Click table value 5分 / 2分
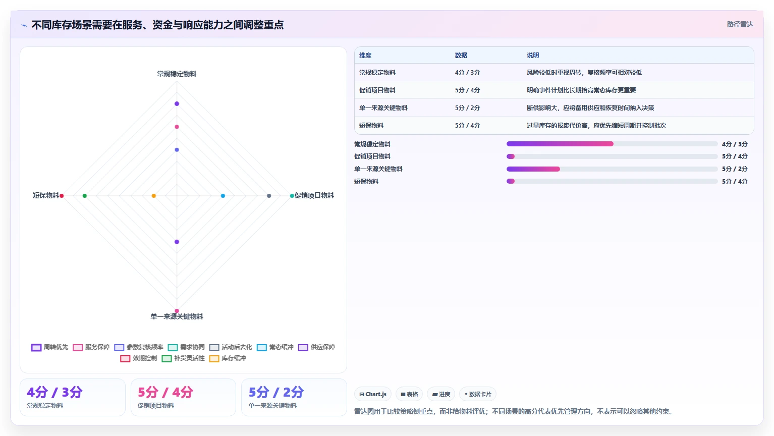Viewport: 774px width, 436px height. (x=467, y=108)
